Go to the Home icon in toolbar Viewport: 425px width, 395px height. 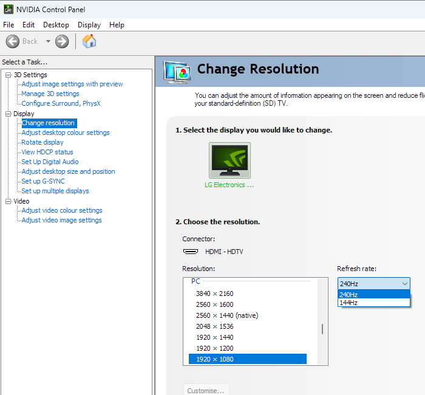click(89, 41)
